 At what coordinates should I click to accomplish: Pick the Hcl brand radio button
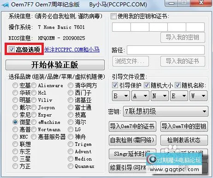34,93
